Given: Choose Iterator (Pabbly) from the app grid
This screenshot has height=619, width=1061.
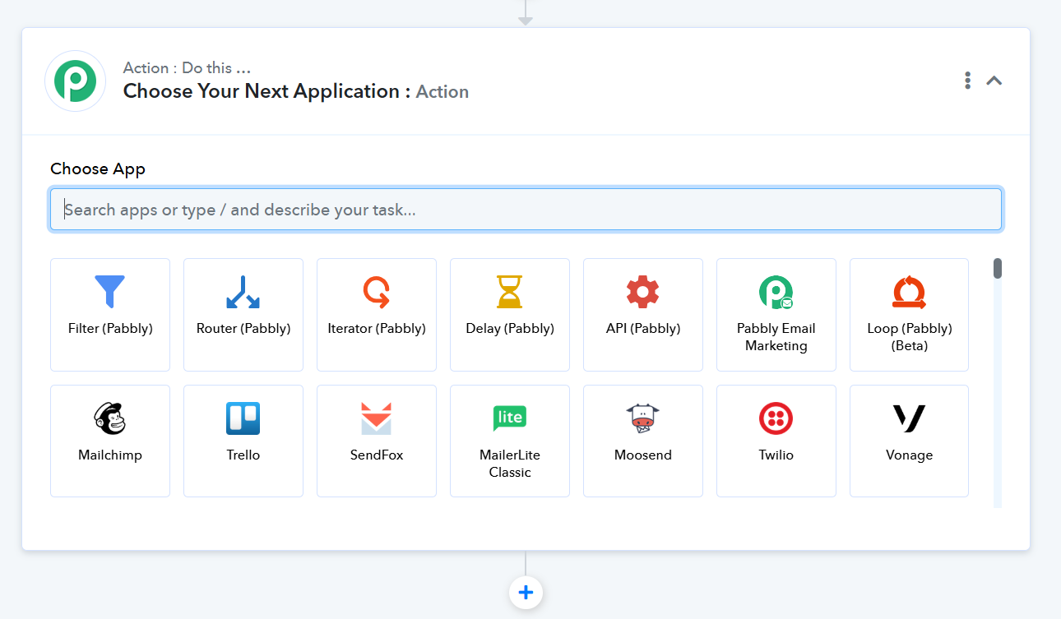Looking at the screenshot, I should [376, 315].
